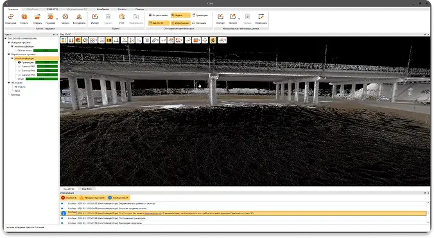This screenshot has width=434, height=238.
Task: Open the Экспорт dropdown arrow in ribbon
Action: pyautogui.click(x=239, y=19)
